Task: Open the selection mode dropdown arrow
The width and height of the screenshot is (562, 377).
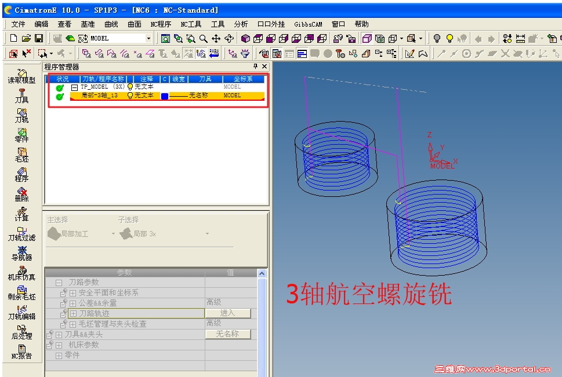Action: [x=52, y=54]
